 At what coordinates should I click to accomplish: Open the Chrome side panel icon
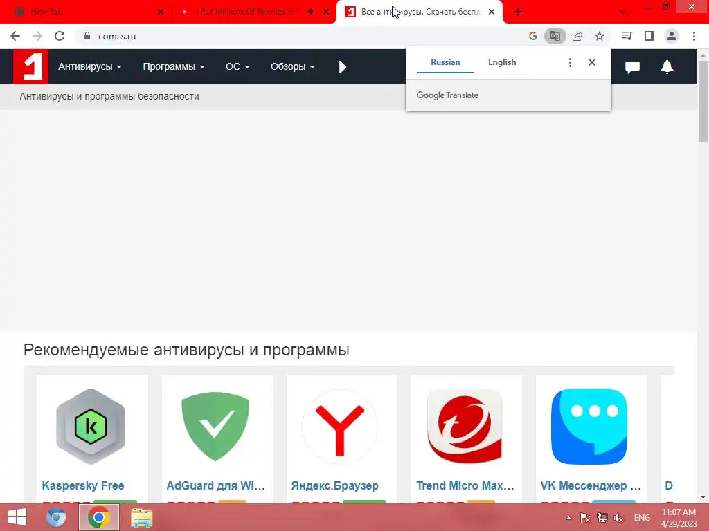[x=649, y=36]
